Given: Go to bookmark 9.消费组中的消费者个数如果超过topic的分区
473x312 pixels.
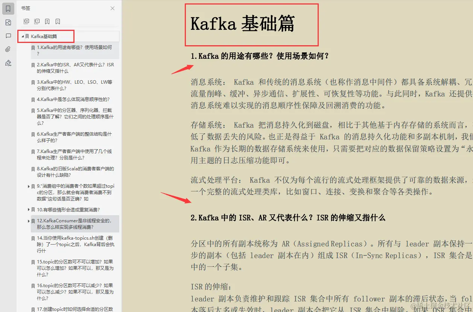Looking at the screenshot, I should [x=76, y=192].
